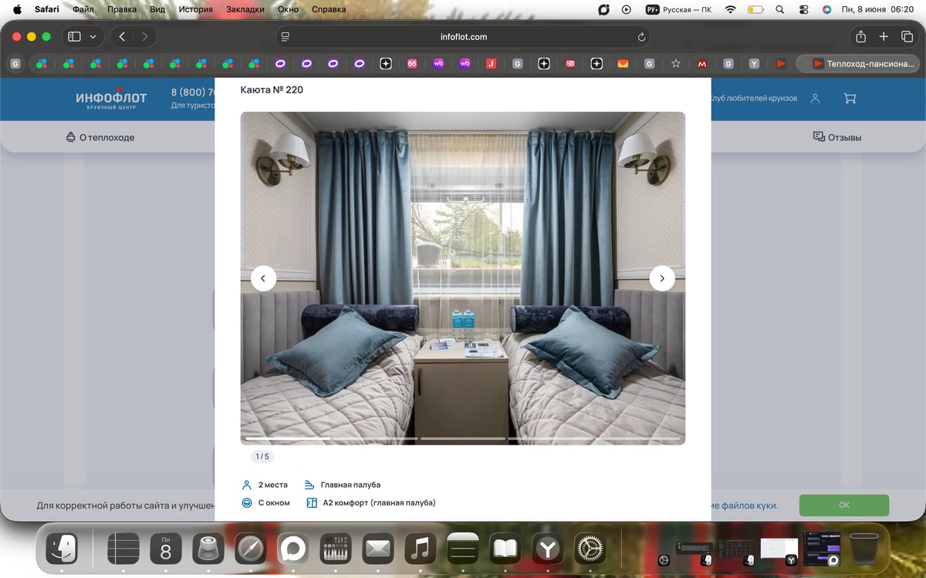Go to the previous cabin photo
The image size is (926, 578).
263,278
